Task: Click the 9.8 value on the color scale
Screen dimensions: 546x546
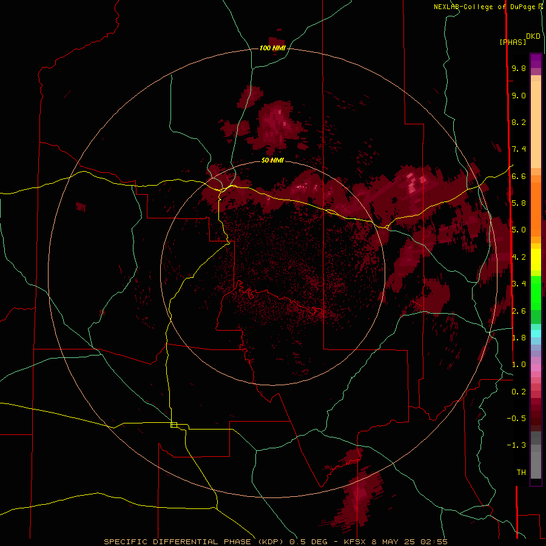Action: pos(519,68)
